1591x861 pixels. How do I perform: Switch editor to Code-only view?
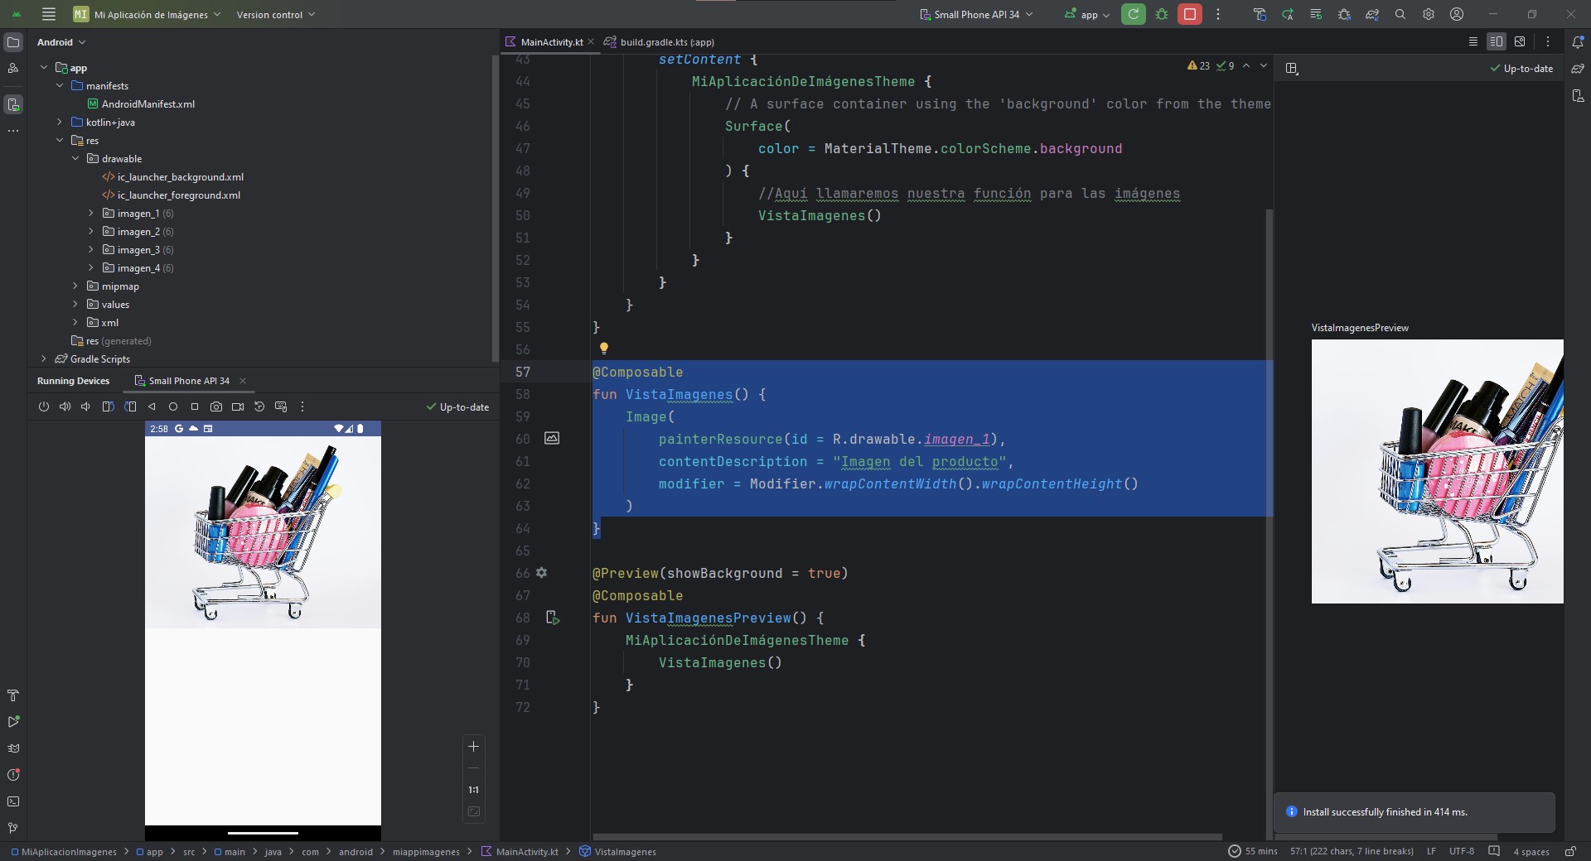click(1473, 41)
